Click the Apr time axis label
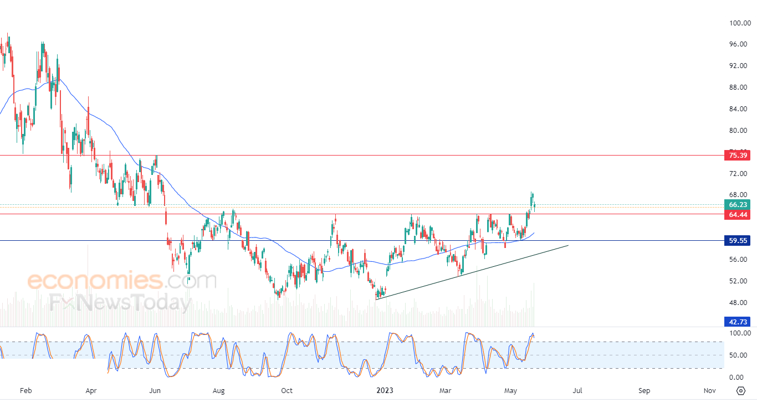The image size is (757, 403). coord(91,391)
